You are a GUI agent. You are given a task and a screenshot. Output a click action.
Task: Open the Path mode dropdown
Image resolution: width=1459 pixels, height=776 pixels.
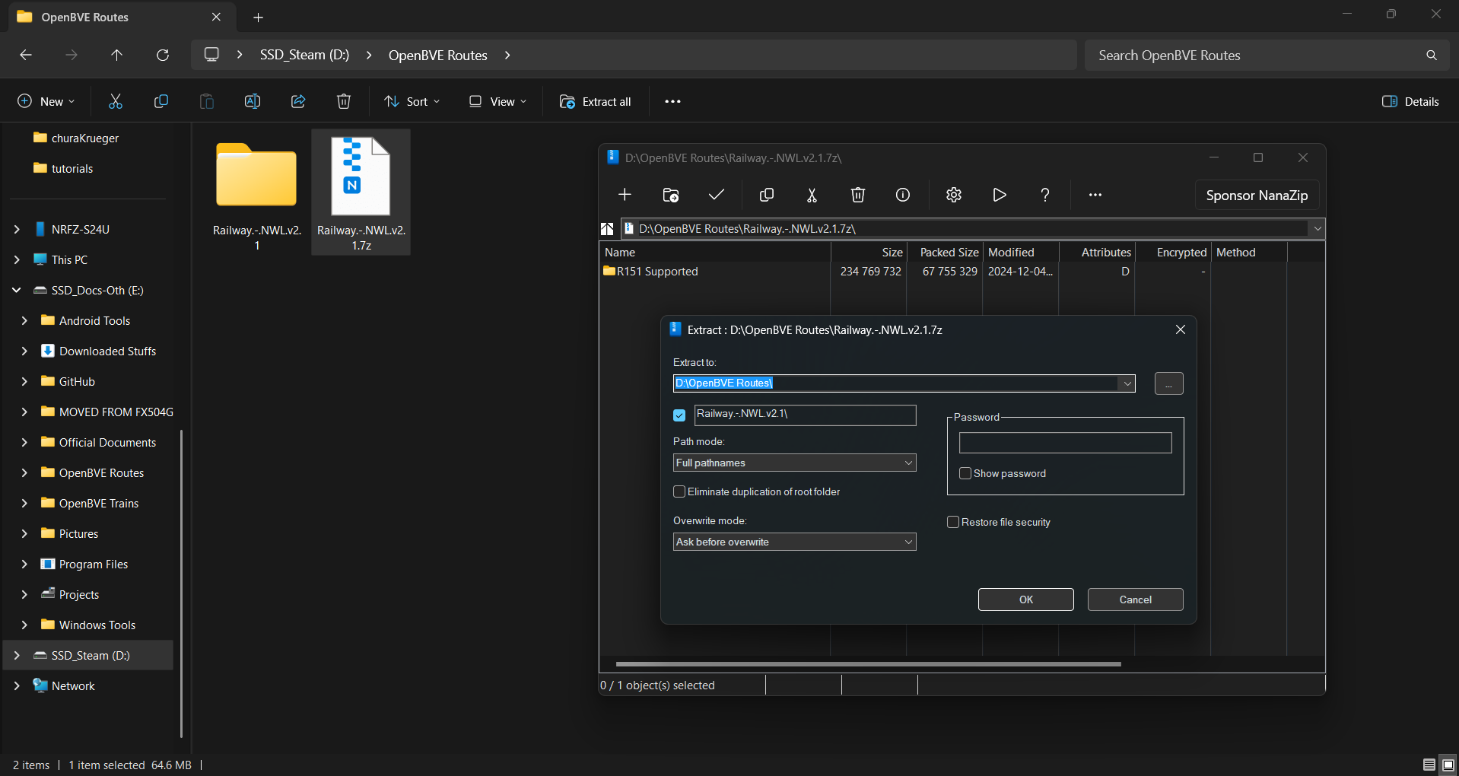click(x=794, y=463)
